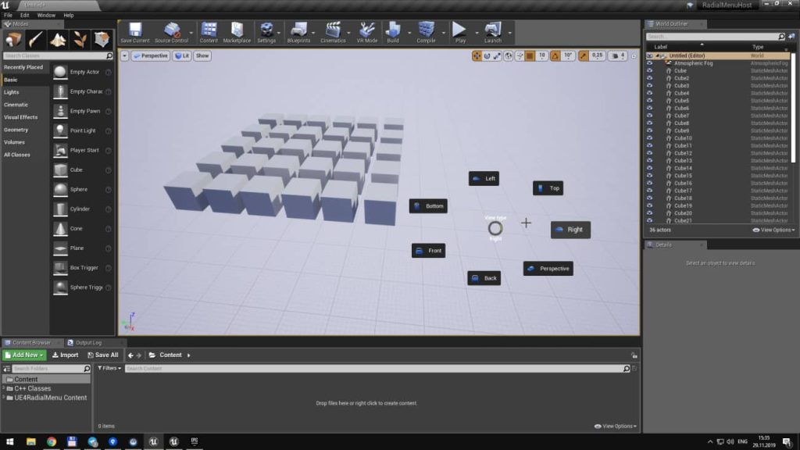Toggle grid snapping in viewport

530,55
